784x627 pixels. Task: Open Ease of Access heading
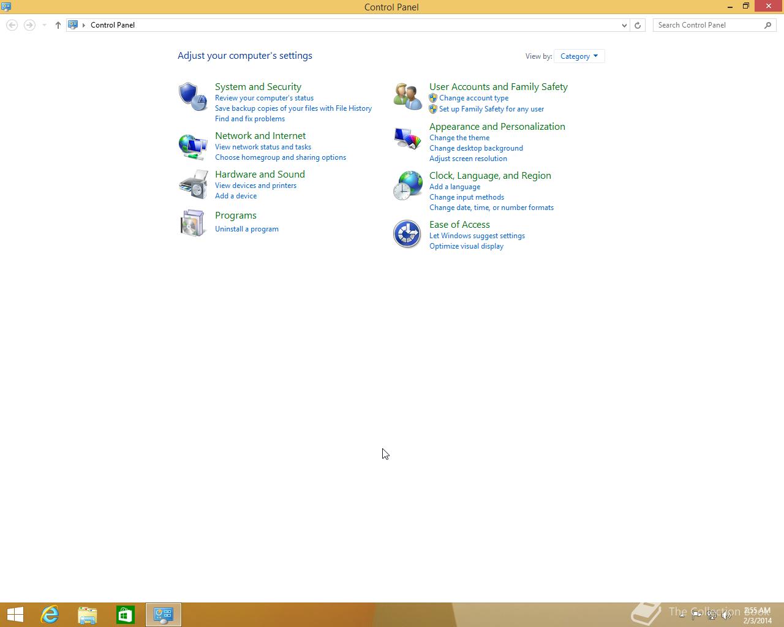[x=459, y=225]
